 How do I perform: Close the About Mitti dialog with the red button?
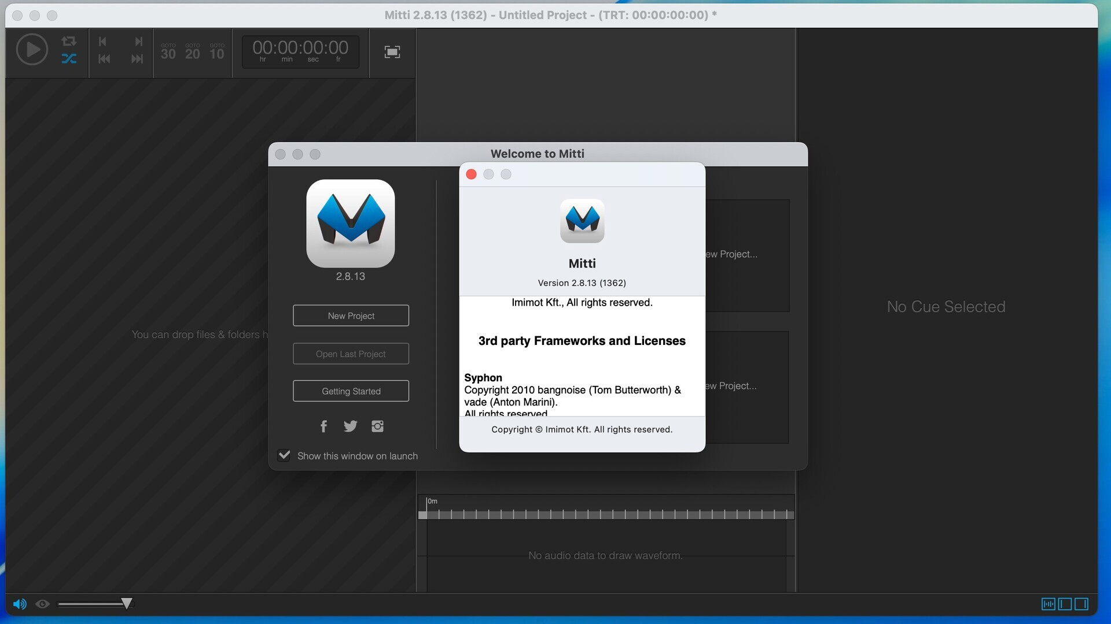[471, 174]
